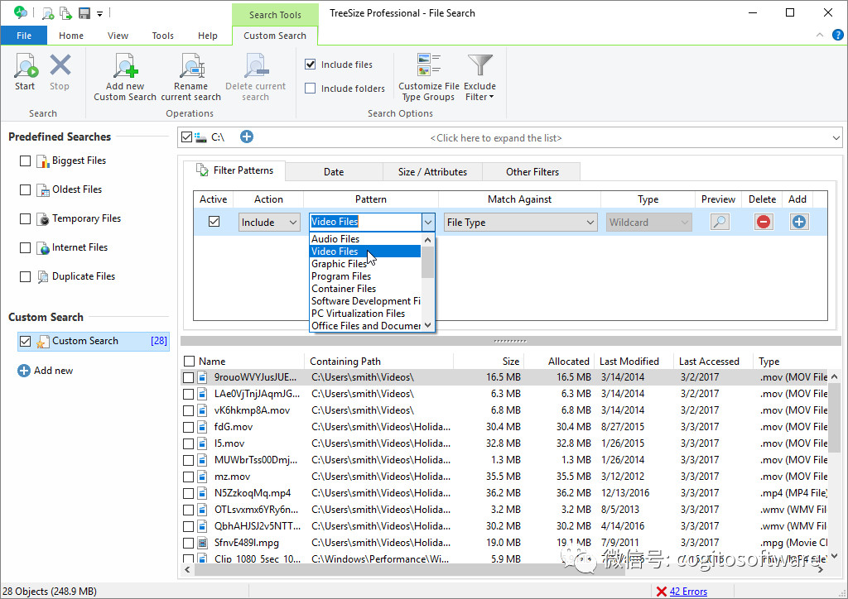The width and height of the screenshot is (848, 599).
Task: Switch to the View ribbon tab
Action: 118,36
